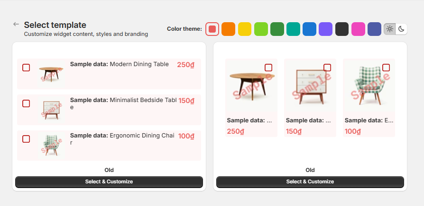Select the black color theme swatch

pyautogui.click(x=342, y=29)
